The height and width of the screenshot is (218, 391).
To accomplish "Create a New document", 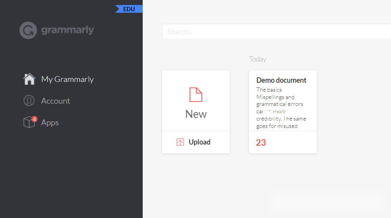I will coord(196,100).
